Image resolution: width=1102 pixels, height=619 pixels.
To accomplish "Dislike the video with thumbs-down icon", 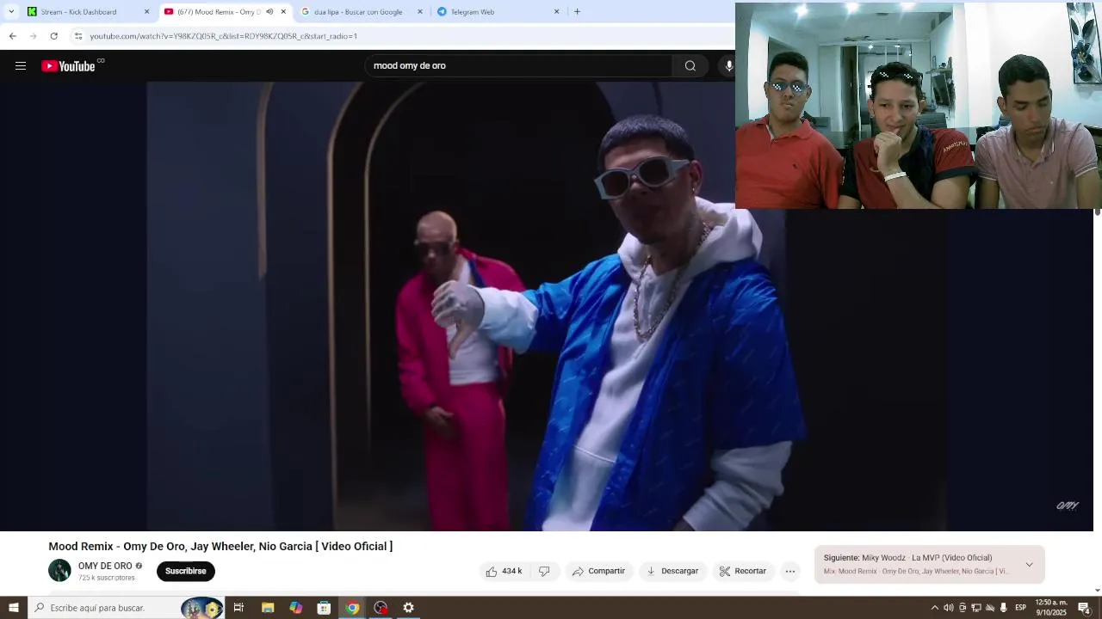I will (544, 571).
